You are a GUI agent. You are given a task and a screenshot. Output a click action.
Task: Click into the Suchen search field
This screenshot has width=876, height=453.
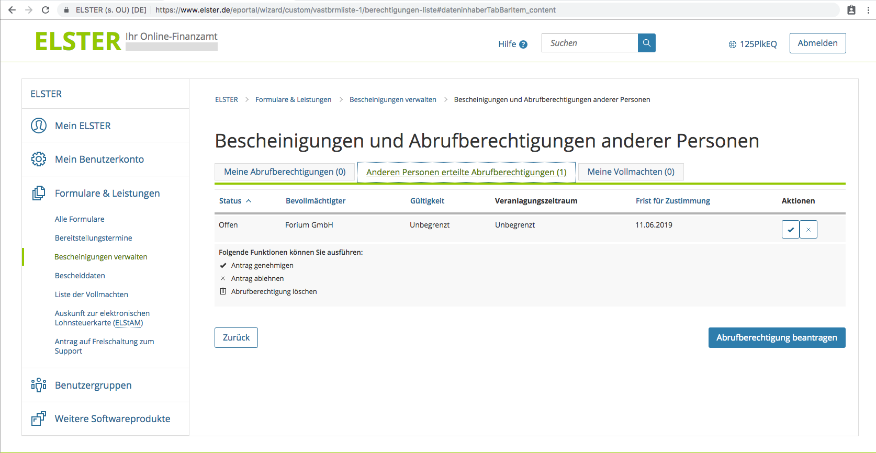[x=590, y=43]
